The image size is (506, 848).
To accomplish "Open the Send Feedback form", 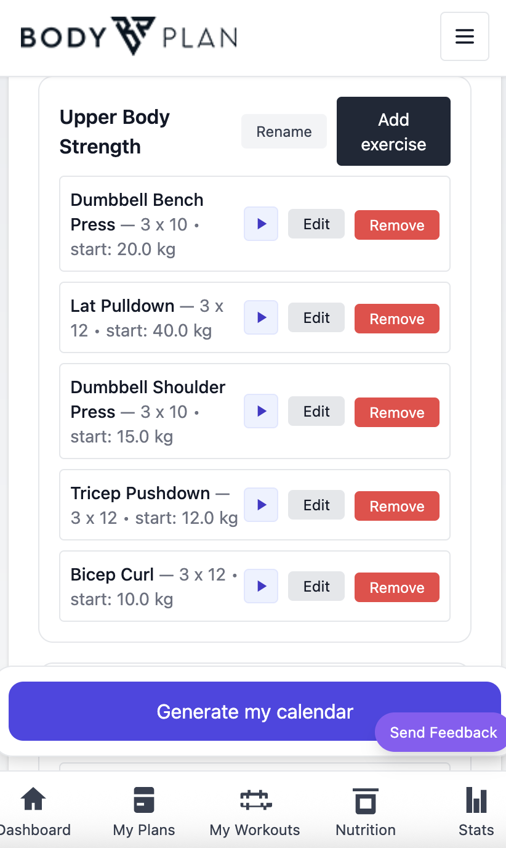I will 443,732.
